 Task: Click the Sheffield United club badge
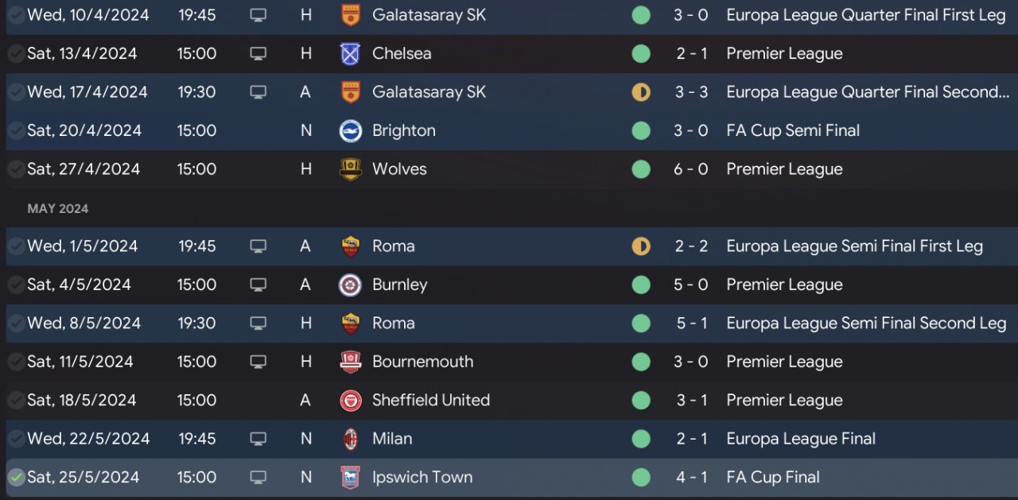[x=350, y=401]
